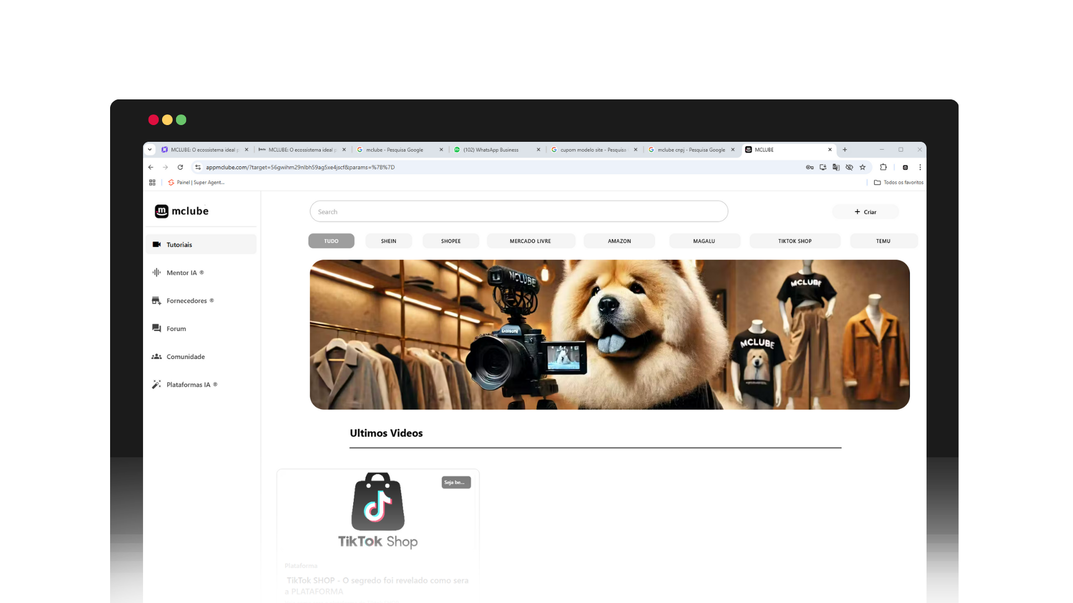Open a new tab with plus button
Viewport: 1073px width, 603px height.
tap(845, 150)
